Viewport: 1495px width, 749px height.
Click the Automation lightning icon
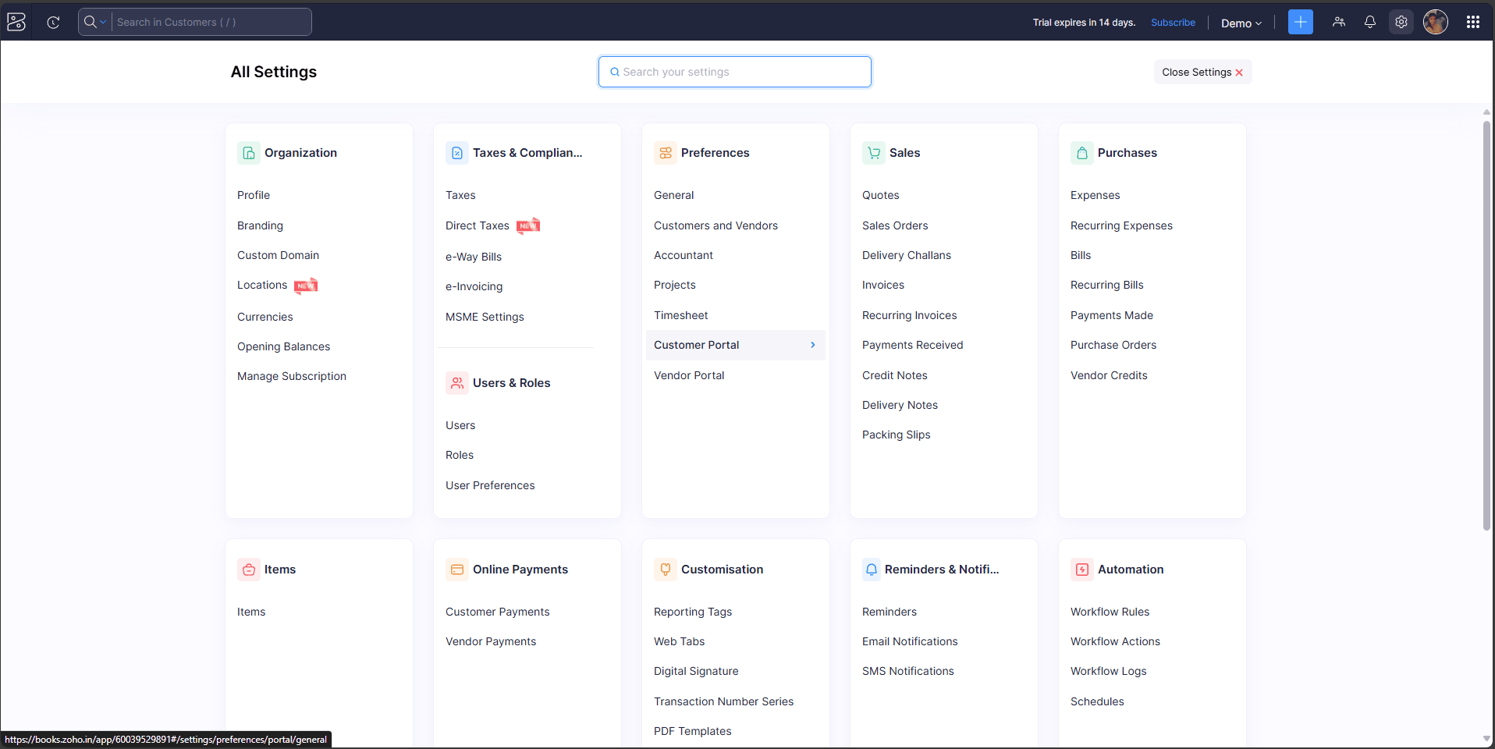coord(1082,570)
